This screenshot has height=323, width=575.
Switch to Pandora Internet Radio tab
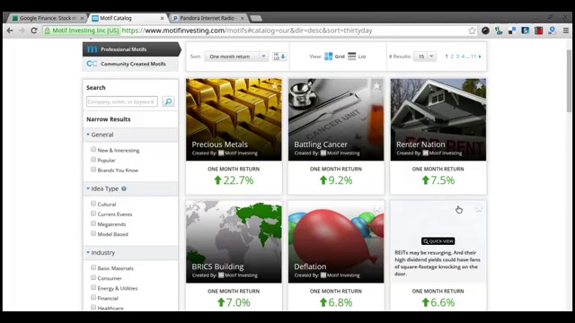coord(209,18)
